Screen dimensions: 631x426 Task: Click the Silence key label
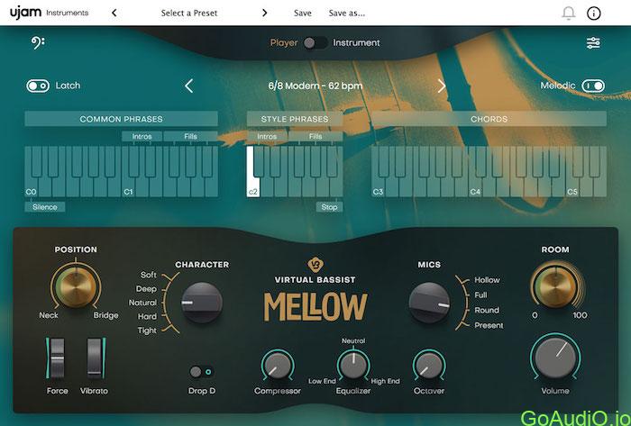point(45,207)
